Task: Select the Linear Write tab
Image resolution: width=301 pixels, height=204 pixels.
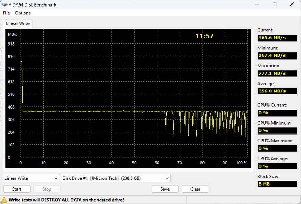Action: pyautogui.click(x=18, y=23)
